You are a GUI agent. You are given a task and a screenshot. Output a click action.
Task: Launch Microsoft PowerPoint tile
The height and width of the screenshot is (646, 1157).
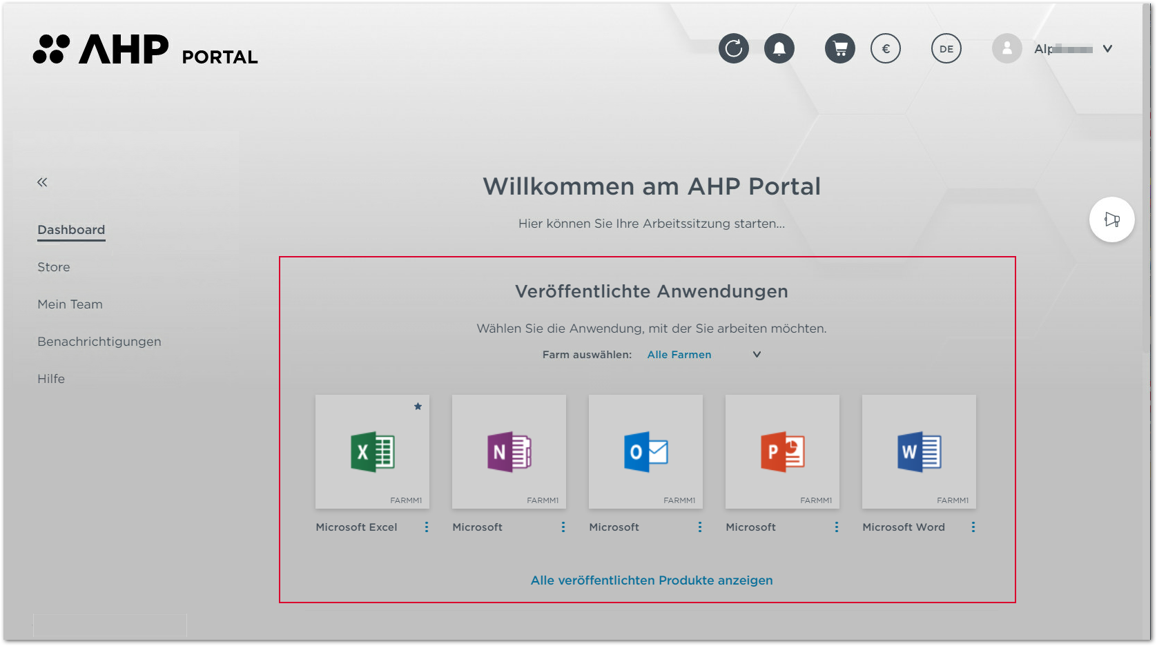(x=783, y=451)
